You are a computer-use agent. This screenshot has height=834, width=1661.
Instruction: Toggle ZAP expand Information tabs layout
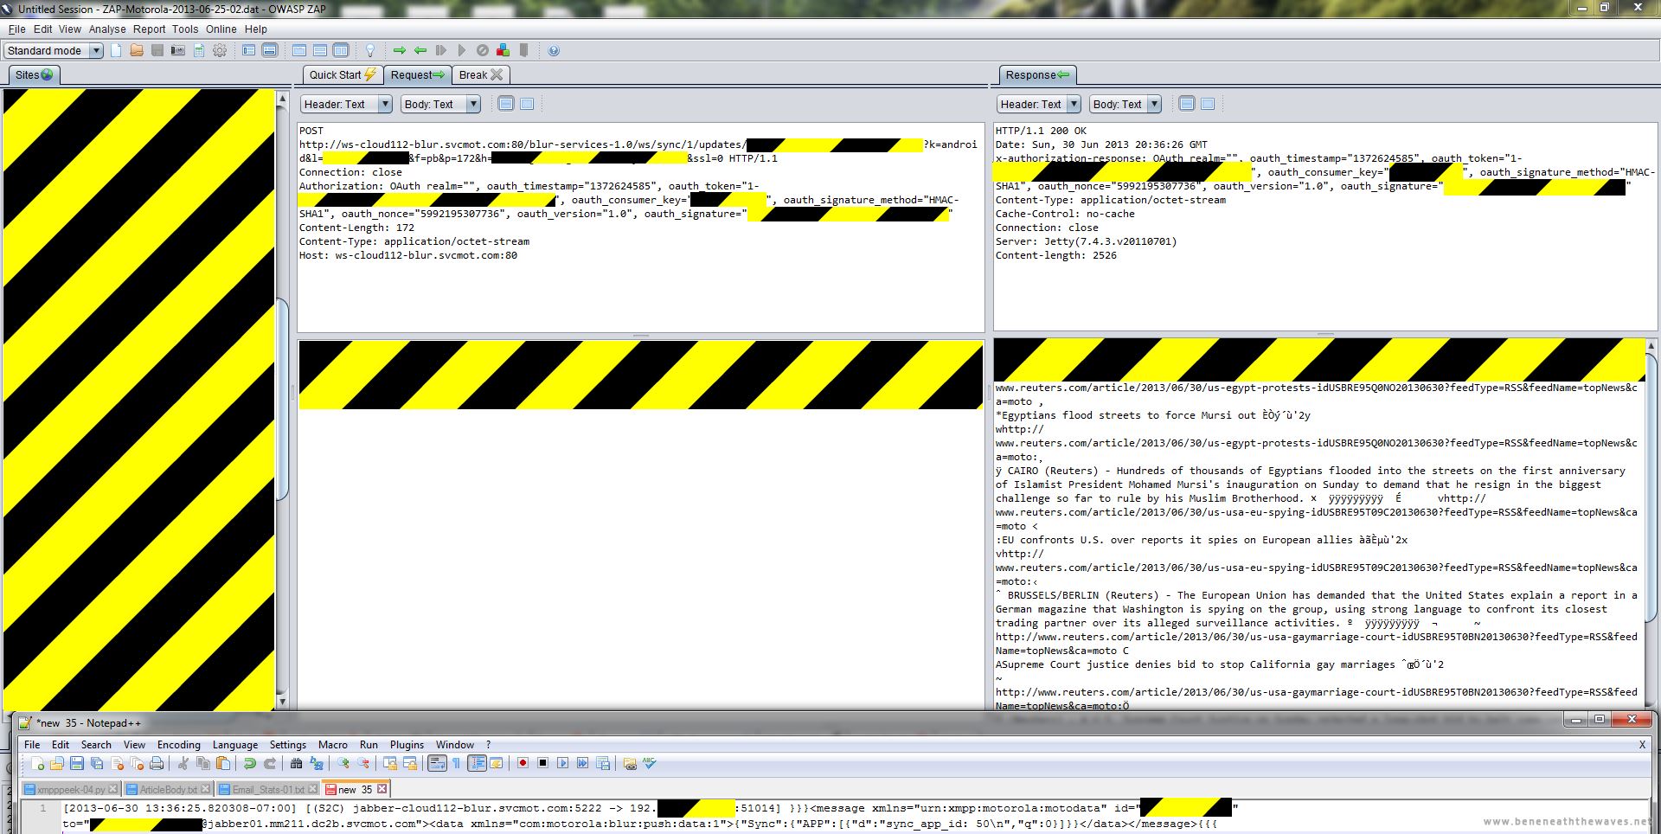(320, 50)
